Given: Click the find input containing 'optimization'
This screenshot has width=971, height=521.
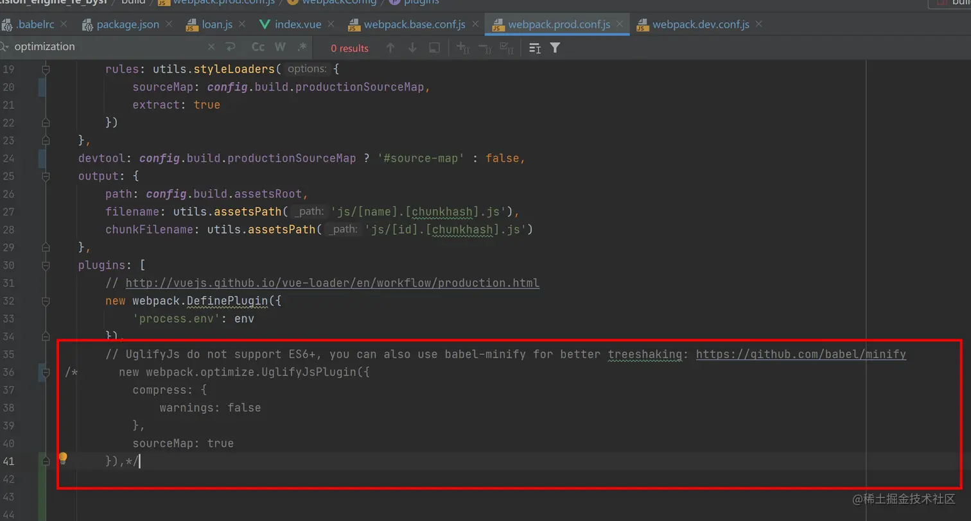Looking at the screenshot, I should pyautogui.click(x=109, y=47).
